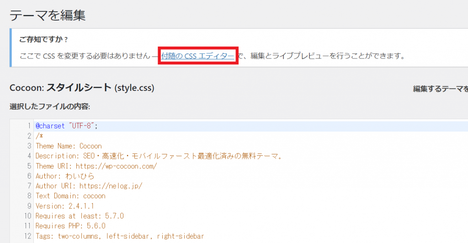The width and height of the screenshot is (468, 243).
Task: Click the Requires PHP: 5.6.0 line
Action: pos(70,226)
